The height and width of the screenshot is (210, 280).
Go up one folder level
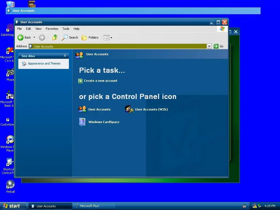tap(55, 37)
